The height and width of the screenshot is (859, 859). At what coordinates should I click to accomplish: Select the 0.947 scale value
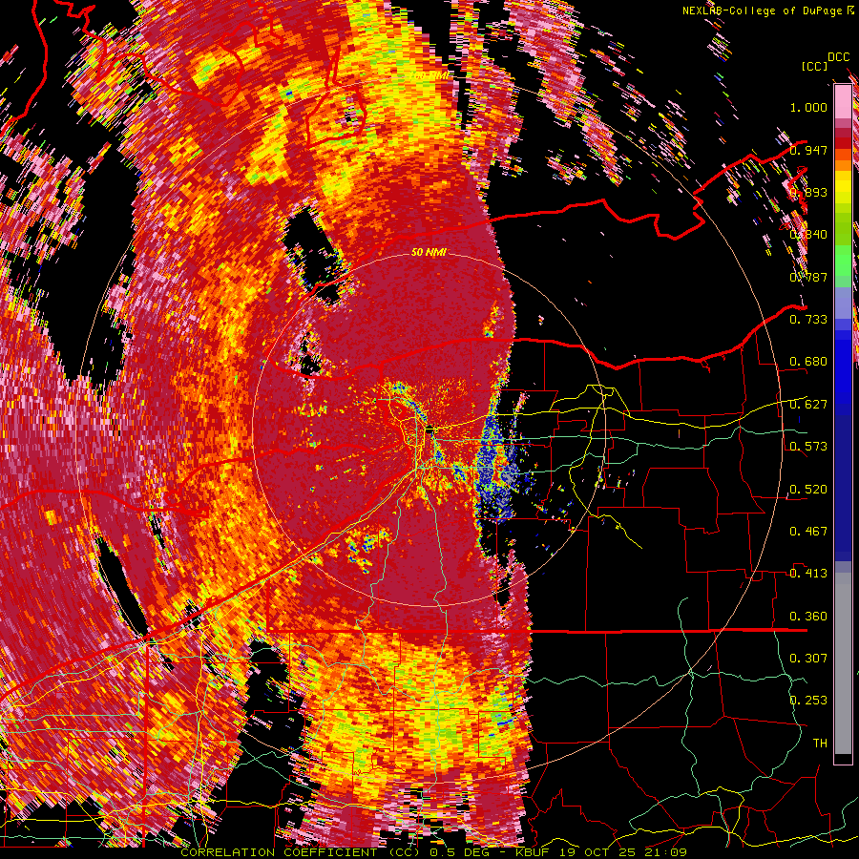pyautogui.click(x=808, y=150)
